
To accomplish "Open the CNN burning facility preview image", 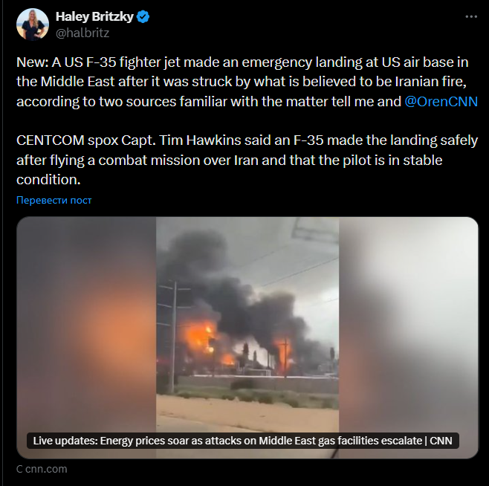I will tap(247, 337).
